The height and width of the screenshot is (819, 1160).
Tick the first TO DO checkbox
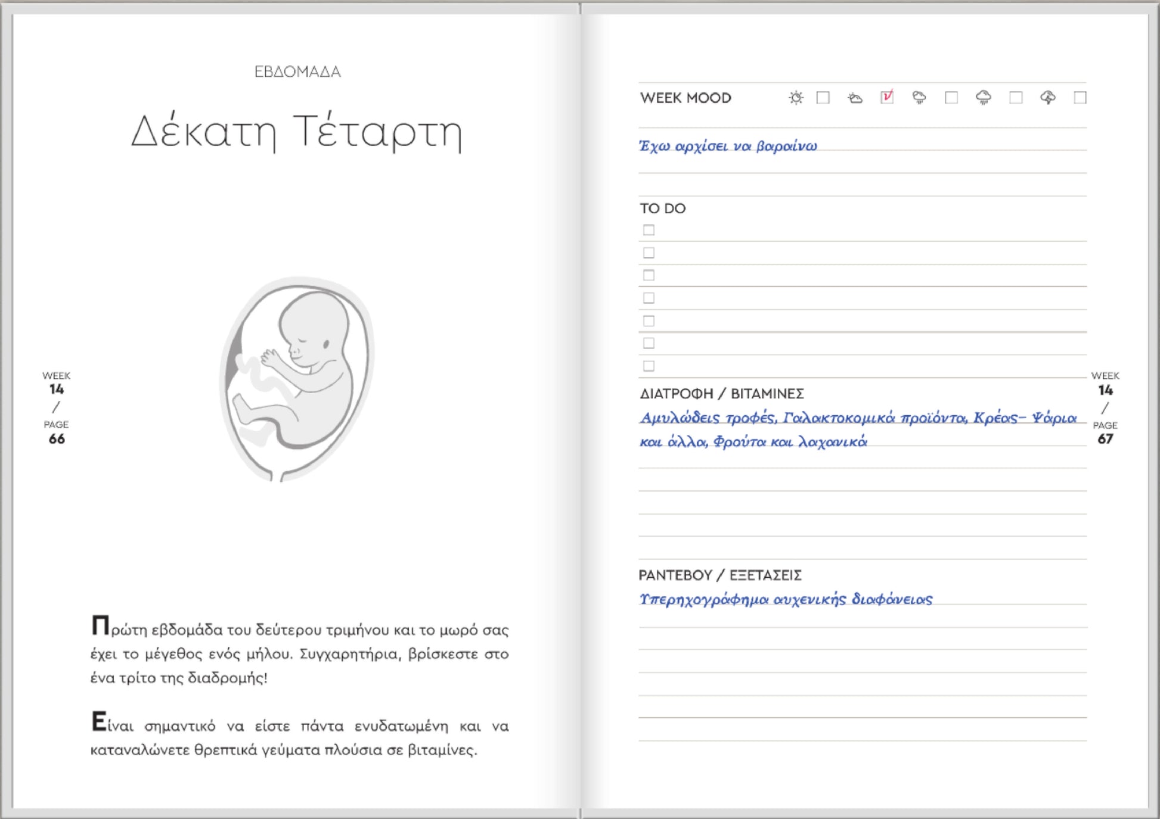649,230
